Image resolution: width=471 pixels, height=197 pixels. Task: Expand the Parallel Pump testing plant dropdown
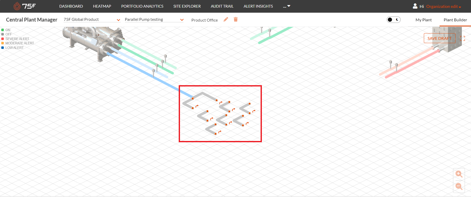154,20
